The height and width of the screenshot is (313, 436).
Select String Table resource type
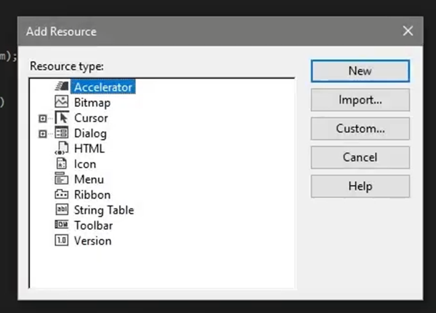pyautogui.click(x=103, y=210)
